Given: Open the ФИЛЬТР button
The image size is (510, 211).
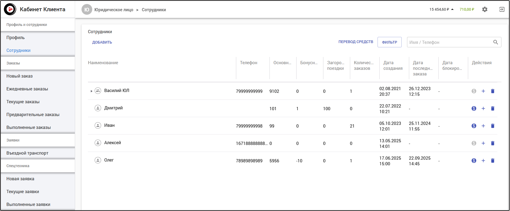Looking at the screenshot, I should [389, 42].
